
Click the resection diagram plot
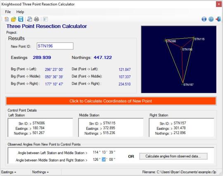tap(179, 59)
